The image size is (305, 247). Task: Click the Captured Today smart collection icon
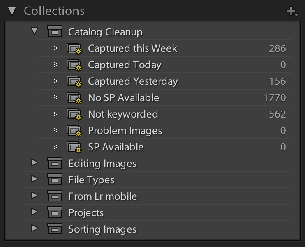(x=74, y=65)
